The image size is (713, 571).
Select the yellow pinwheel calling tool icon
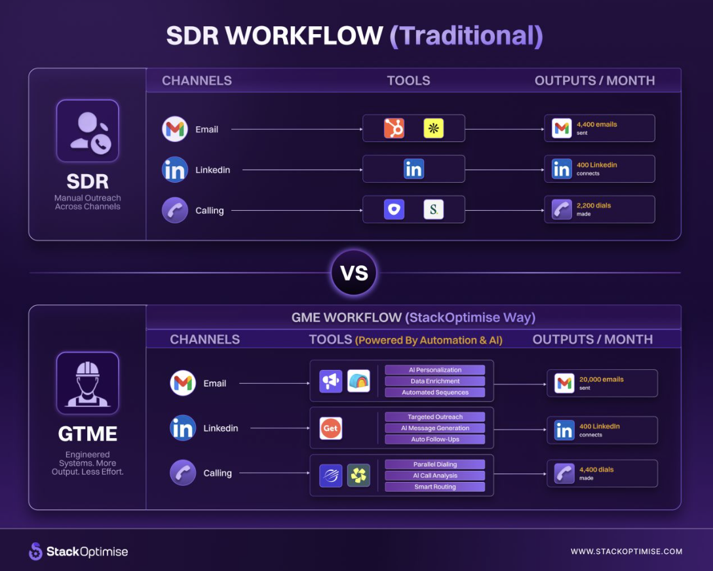pos(358,475)
